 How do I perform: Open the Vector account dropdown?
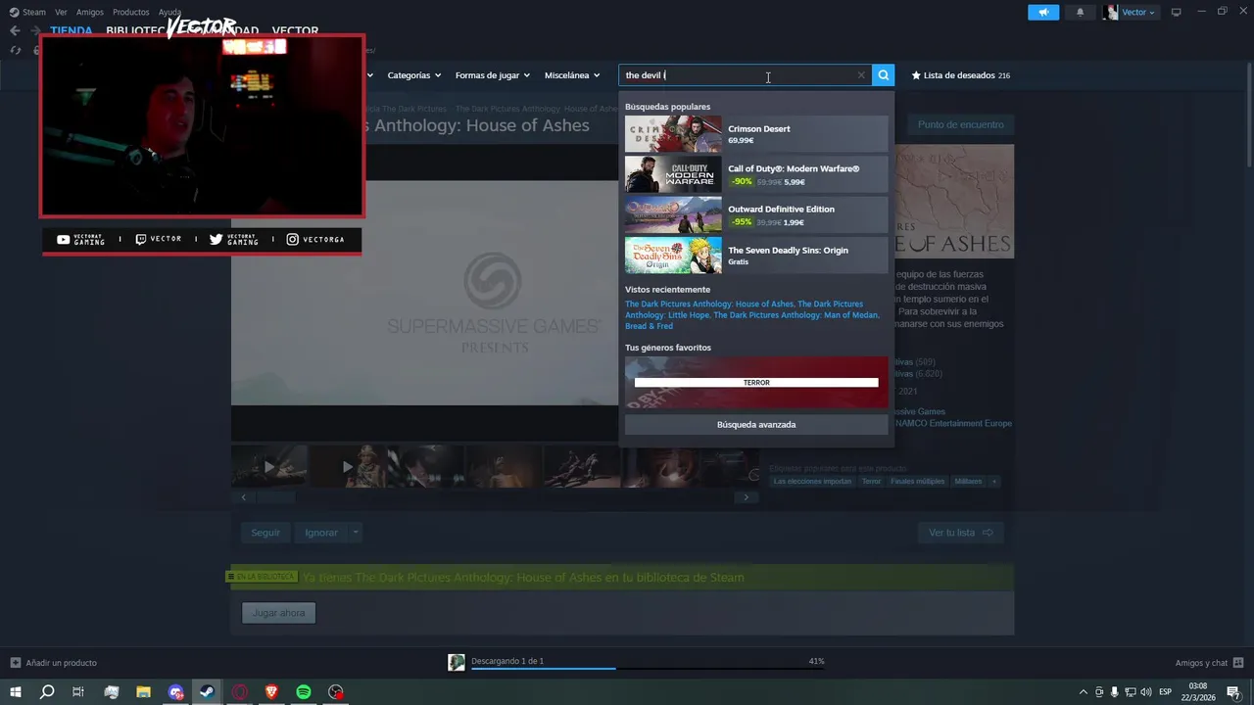point(1131,12)
